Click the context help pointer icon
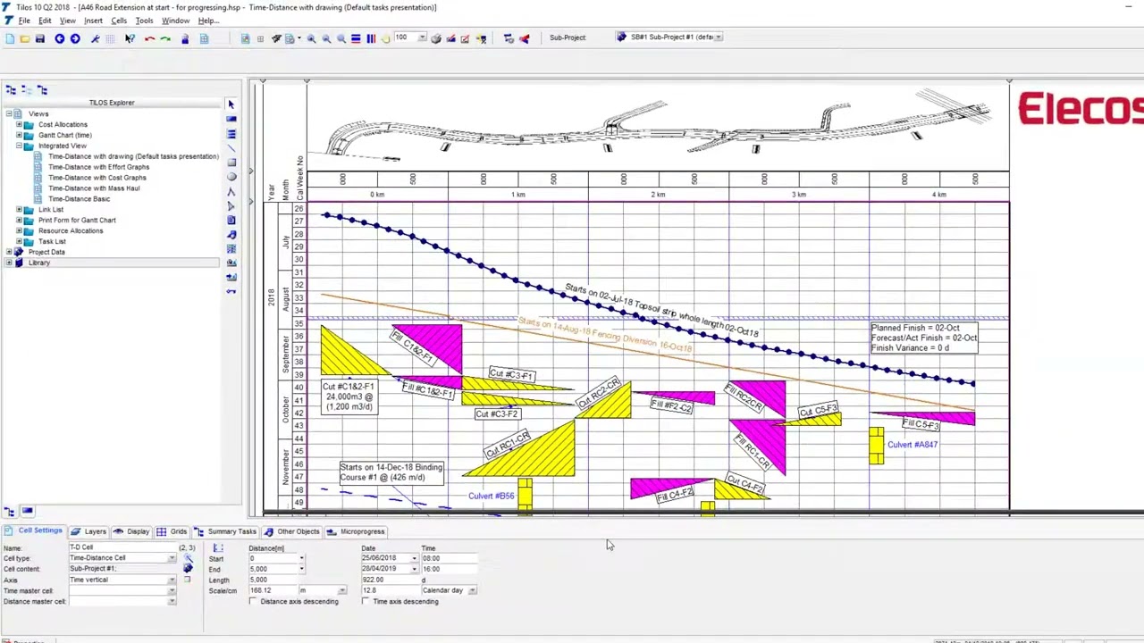The height and width of the screenshot is (643, 1144). pos(130,38)
